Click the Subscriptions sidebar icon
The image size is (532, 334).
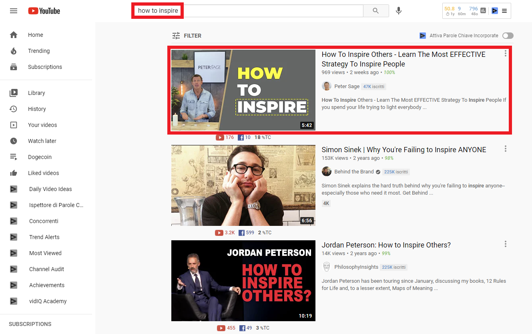pos(14,67)
